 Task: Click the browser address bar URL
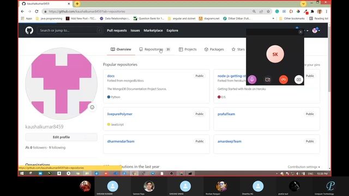pos(87,11)
